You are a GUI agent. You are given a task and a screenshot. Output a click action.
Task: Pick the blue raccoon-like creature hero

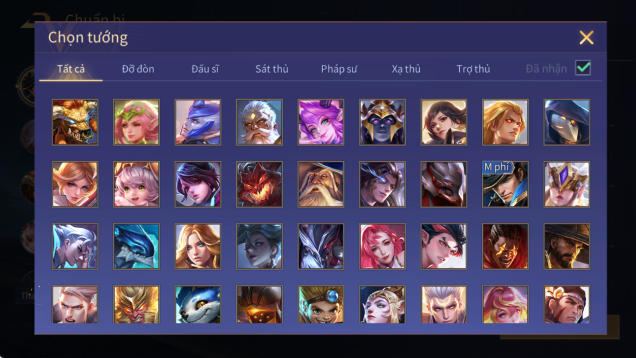198,304
